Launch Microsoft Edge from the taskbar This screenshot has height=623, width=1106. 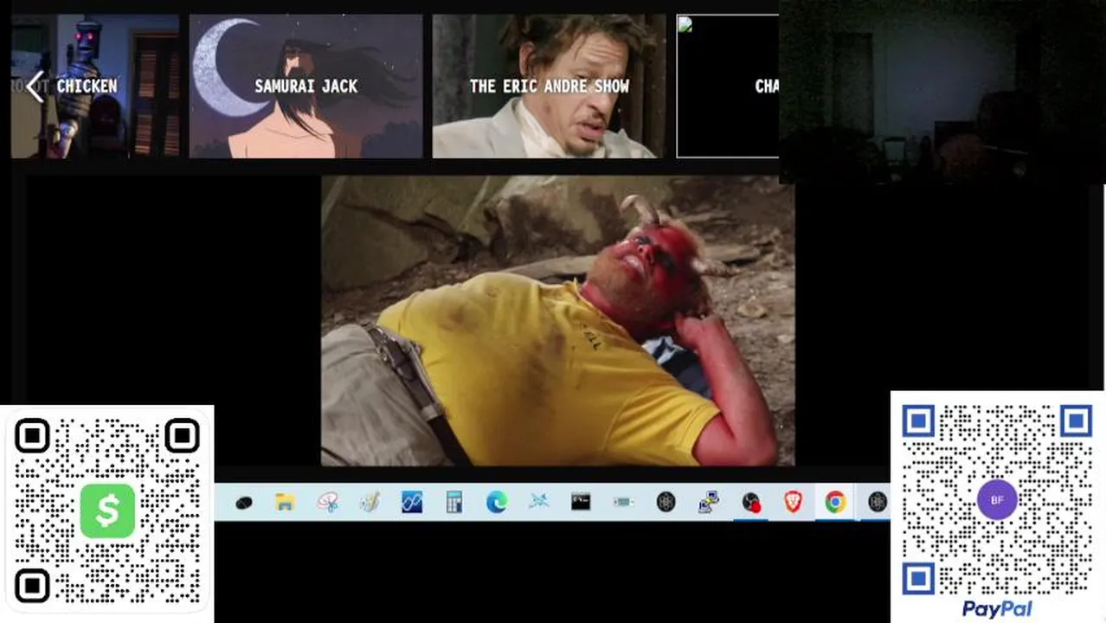pyautogui.click(x=496, y=502)
